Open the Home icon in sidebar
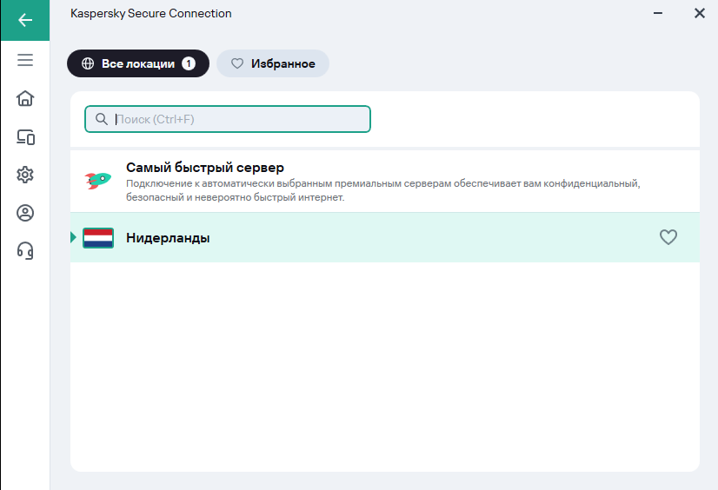Image resolution: width=718 pixels, height=490 pixels. [x=25, y=98]
